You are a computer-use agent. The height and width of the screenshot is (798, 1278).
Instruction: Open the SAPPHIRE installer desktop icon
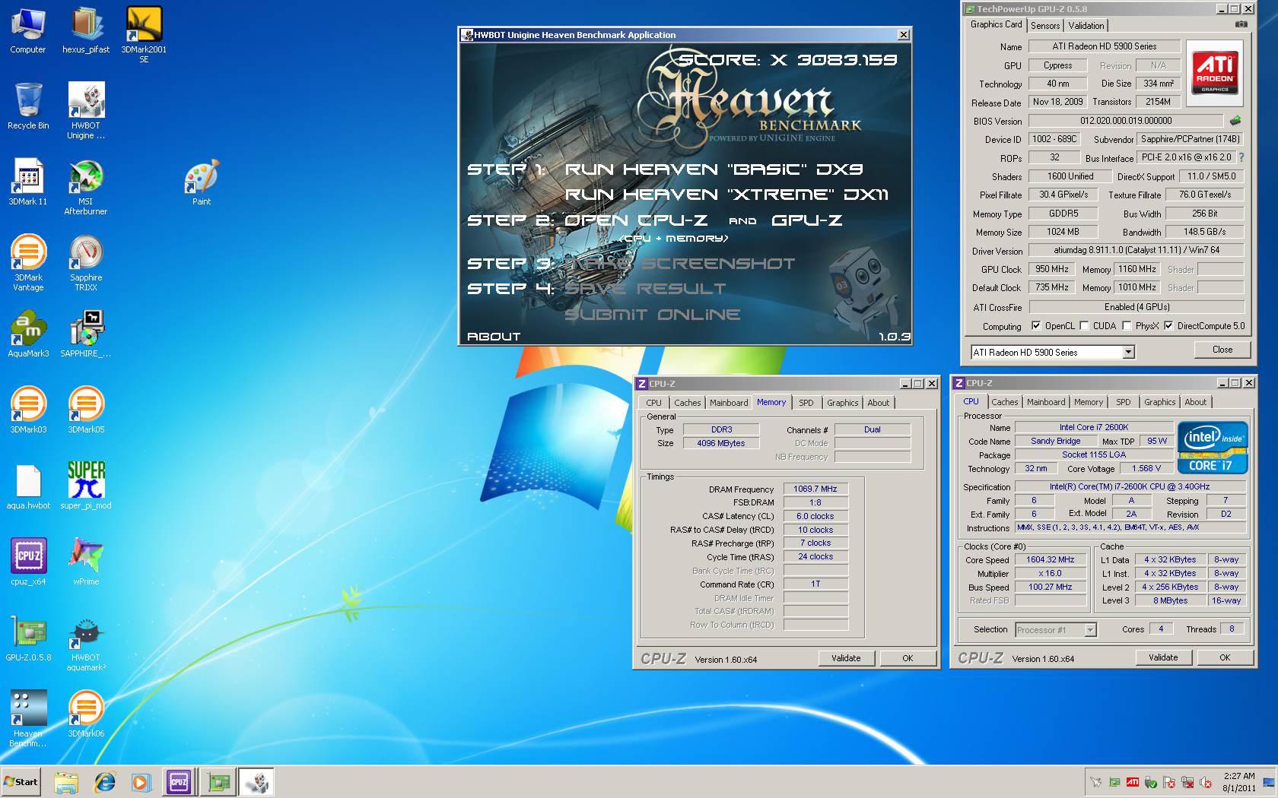point(86,334)
